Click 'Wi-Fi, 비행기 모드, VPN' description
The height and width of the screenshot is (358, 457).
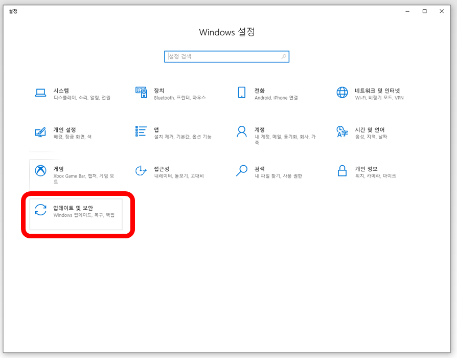point(379,98)
